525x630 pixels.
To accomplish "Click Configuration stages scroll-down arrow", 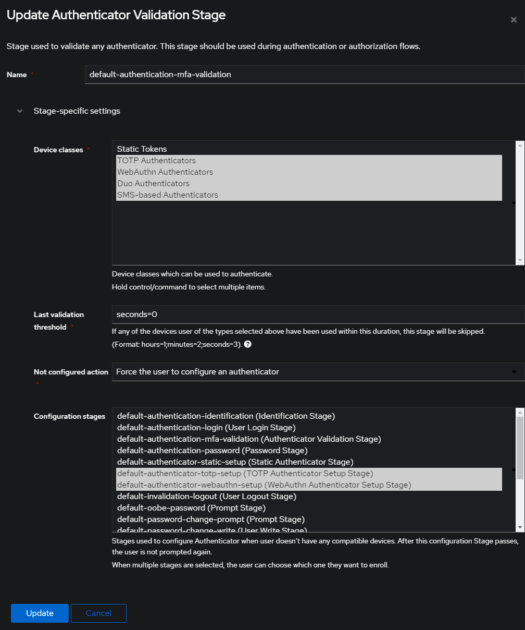I will pyautogui.click(x=520, y=527).
